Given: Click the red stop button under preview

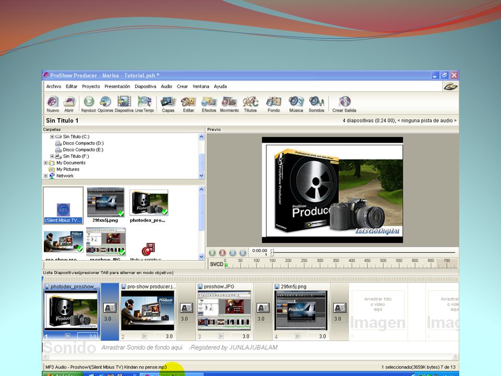Looking at the screenshot, I should pos(222,253).
